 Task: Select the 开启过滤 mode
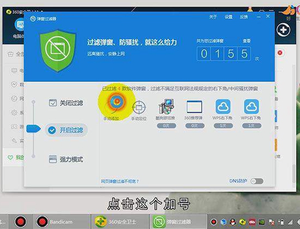(66, 130)
